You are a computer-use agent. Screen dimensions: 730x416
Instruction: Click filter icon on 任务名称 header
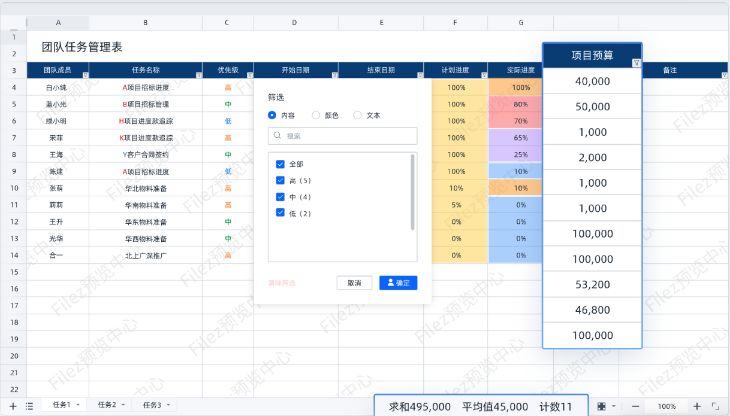point(198,75)
